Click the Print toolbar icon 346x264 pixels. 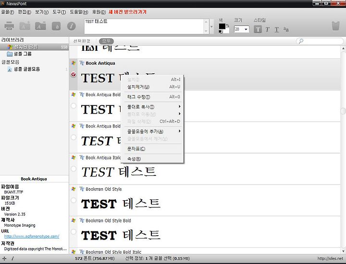tap(9, 26)
